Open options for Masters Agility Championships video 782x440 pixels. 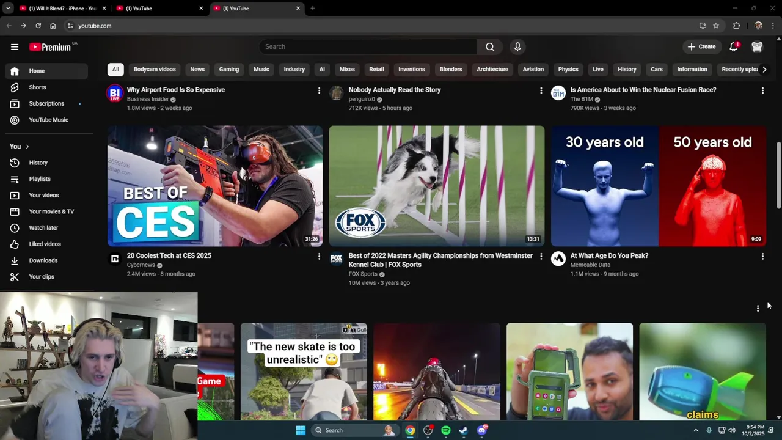click(x=541, y=257)
